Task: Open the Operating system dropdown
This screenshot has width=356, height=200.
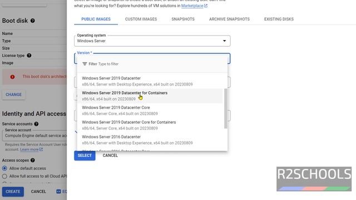Action: 152,41
